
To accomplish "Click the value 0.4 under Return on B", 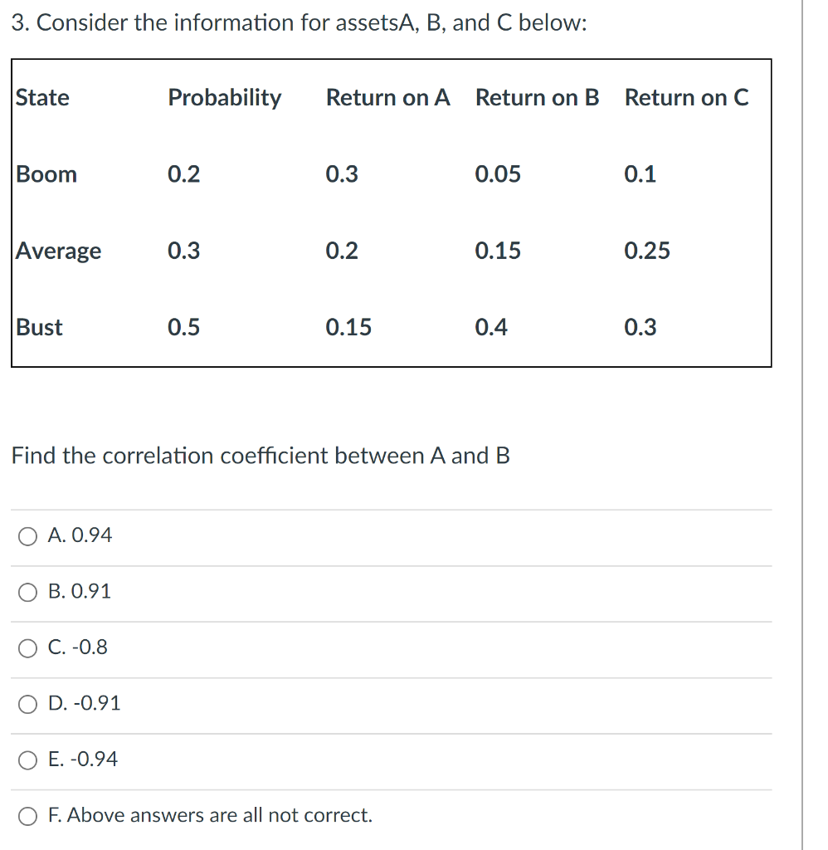I will click(490, 327).
